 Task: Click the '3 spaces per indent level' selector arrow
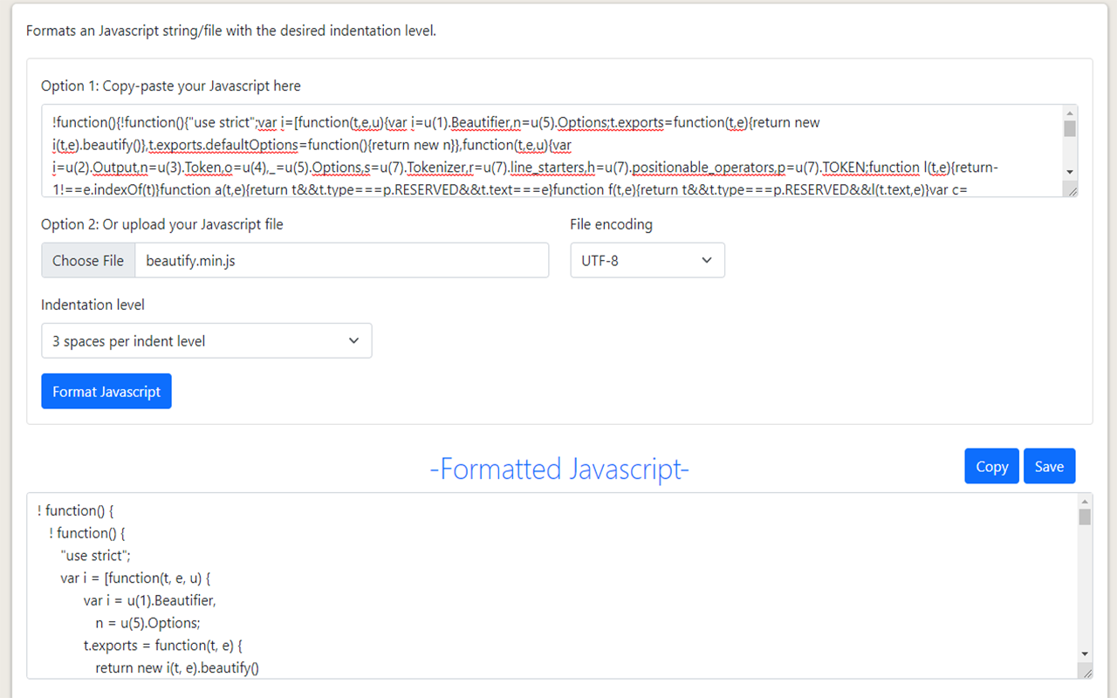coord(353,340)
